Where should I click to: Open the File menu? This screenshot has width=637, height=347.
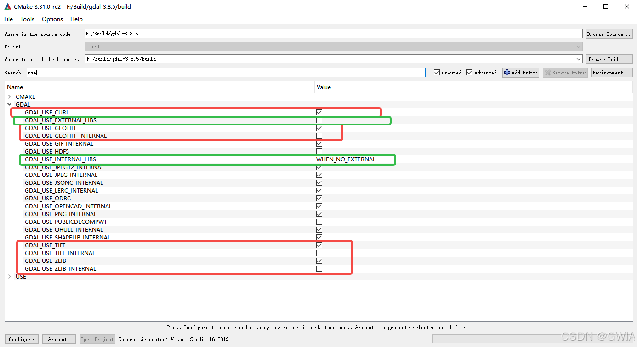pos(9,19)
